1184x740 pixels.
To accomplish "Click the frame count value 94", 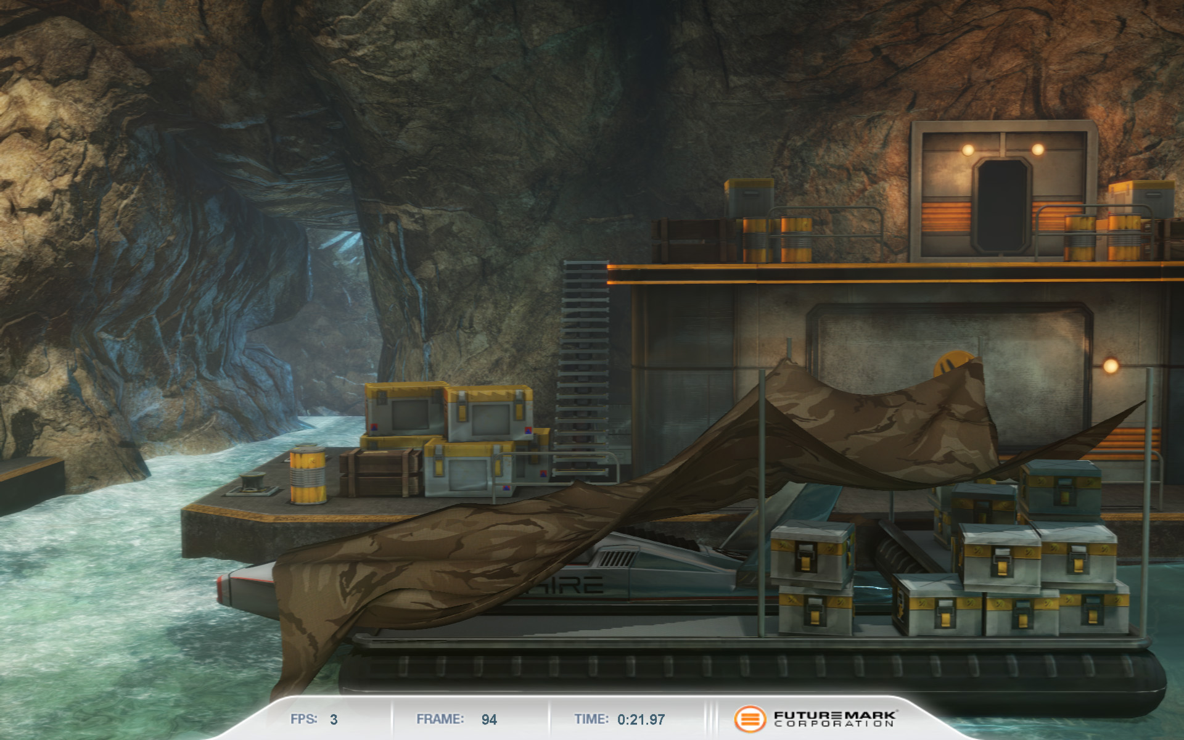I will [489, 720].
